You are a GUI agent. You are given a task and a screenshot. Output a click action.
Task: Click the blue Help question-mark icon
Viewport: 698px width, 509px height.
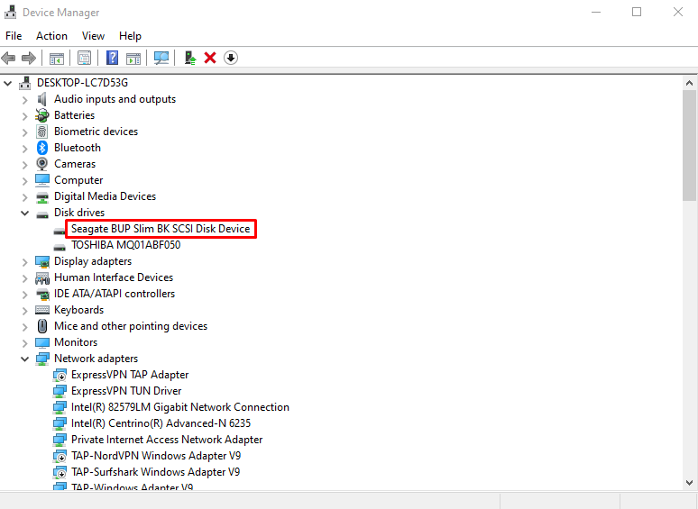click(112, 58)
